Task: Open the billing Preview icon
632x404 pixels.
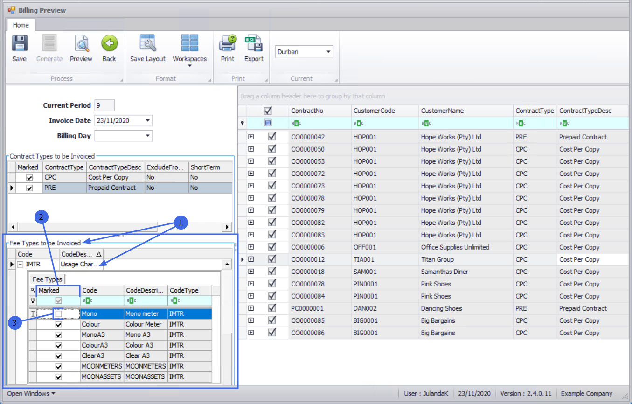Action: tap(81, 44)
